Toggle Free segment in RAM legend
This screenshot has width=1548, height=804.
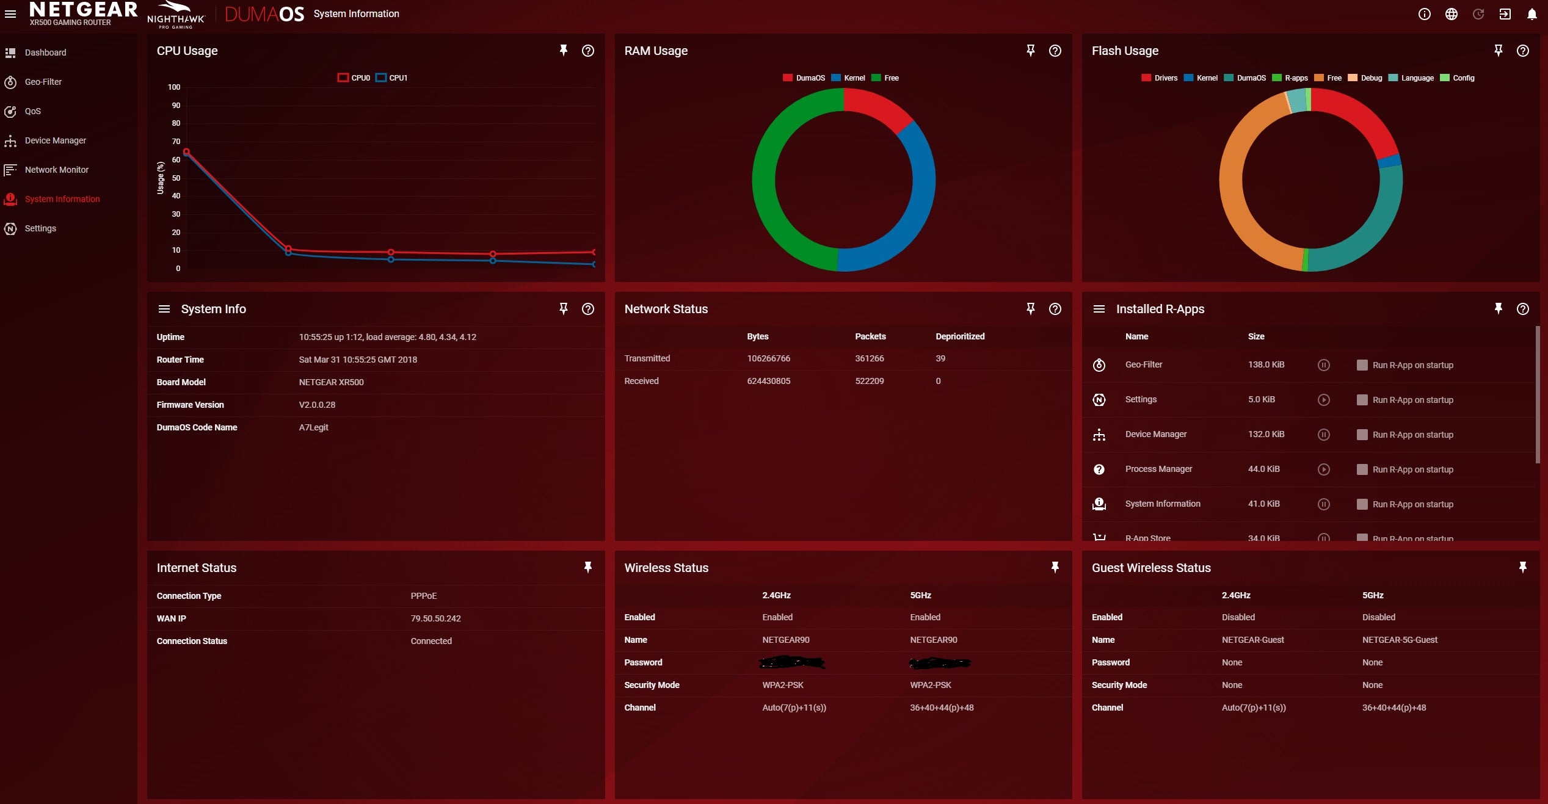click(885, 78)
